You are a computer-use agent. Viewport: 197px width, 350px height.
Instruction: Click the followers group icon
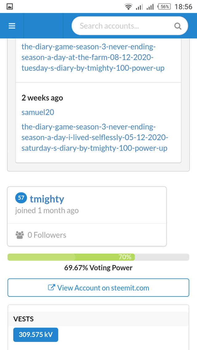19,235
